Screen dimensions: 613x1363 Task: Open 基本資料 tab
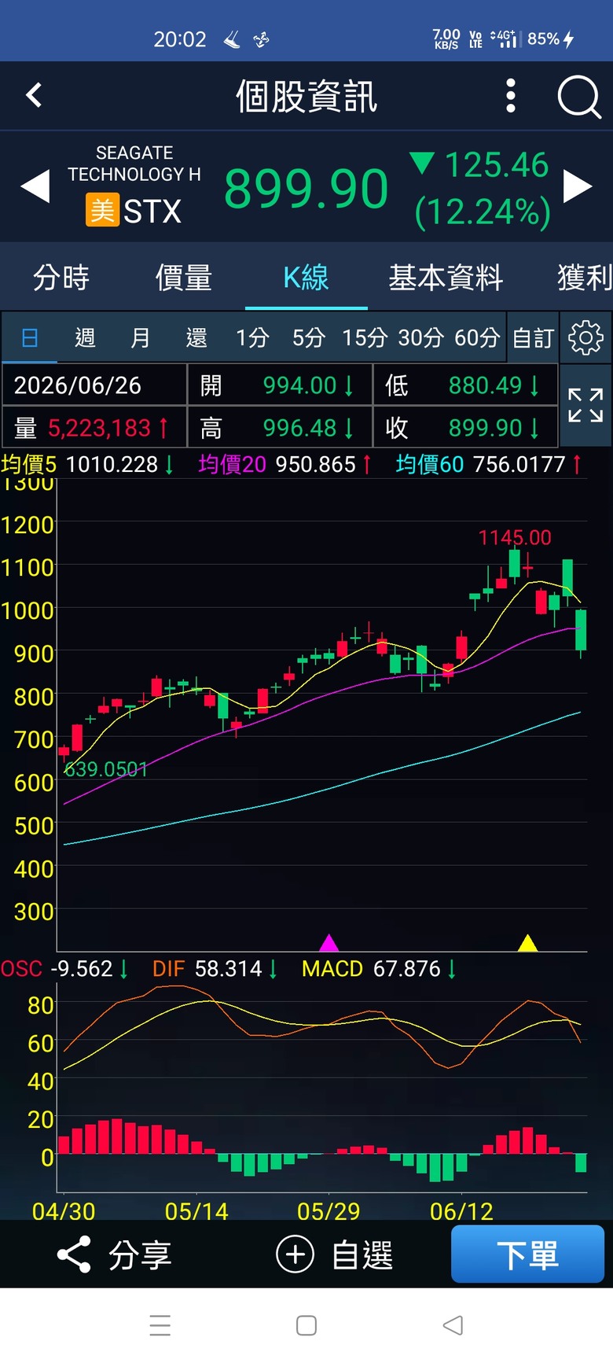[446, 278]
